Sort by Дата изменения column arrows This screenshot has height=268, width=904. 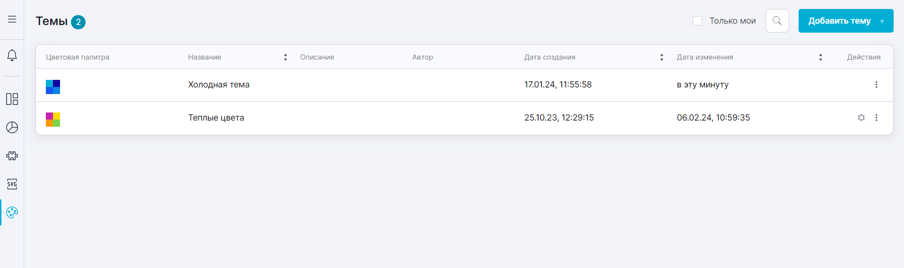coord(820,57)
